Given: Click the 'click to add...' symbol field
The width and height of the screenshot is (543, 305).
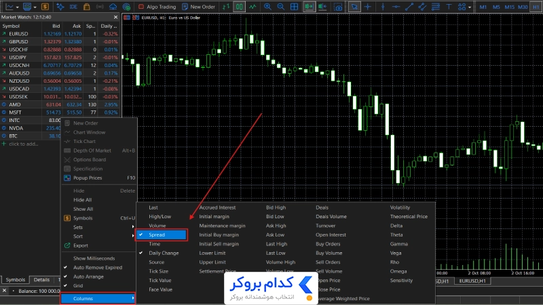Looking at the screenshot, I should [24, 144].
